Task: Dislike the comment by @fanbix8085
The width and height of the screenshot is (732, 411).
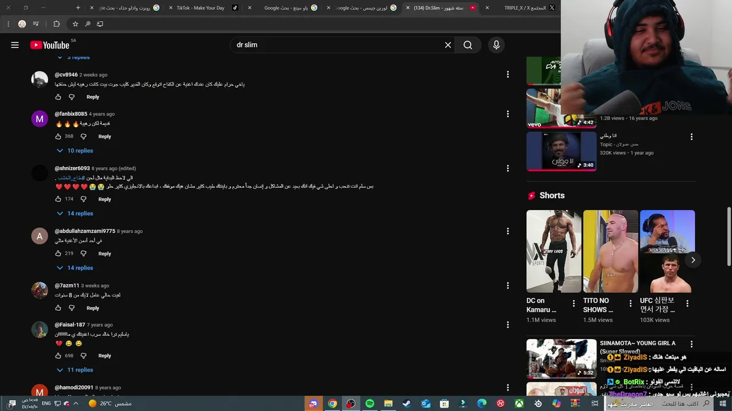Action: [x=83, y=136]
